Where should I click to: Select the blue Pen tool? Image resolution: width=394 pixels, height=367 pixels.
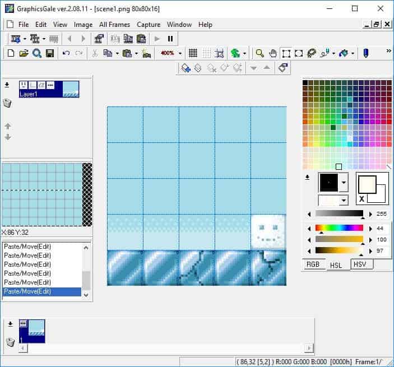coord(366,53)
